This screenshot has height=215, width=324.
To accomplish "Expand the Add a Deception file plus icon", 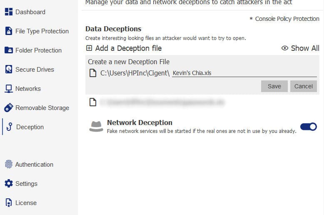I will click(89, 48).
